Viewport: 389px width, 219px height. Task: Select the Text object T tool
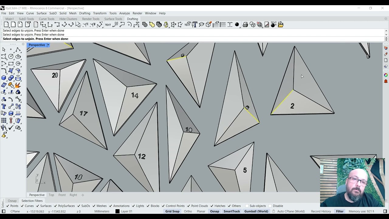pyautogui.click(x=4, y=106)
